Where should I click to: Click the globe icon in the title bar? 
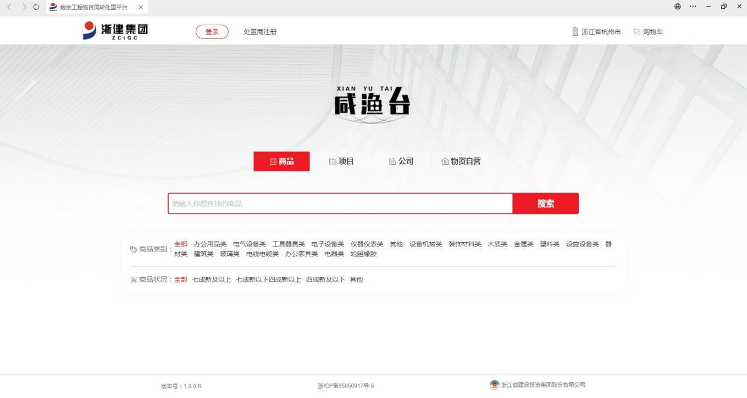click(x=678, y=7)
